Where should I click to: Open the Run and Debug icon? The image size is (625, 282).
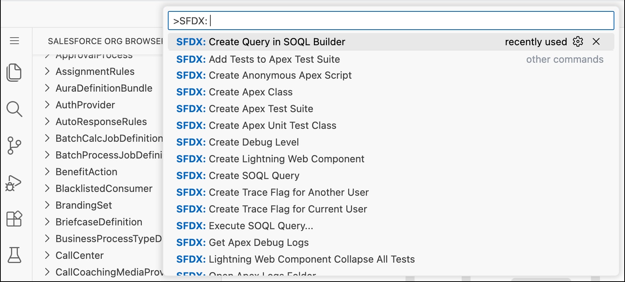[14, 183]
